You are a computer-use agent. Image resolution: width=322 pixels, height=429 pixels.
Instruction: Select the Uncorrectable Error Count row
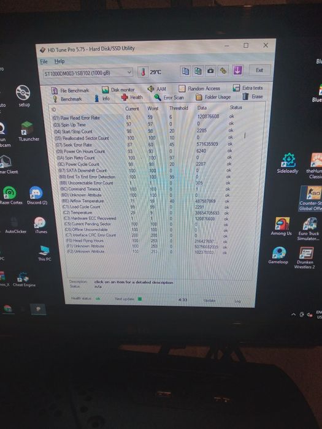coord(145,183)
